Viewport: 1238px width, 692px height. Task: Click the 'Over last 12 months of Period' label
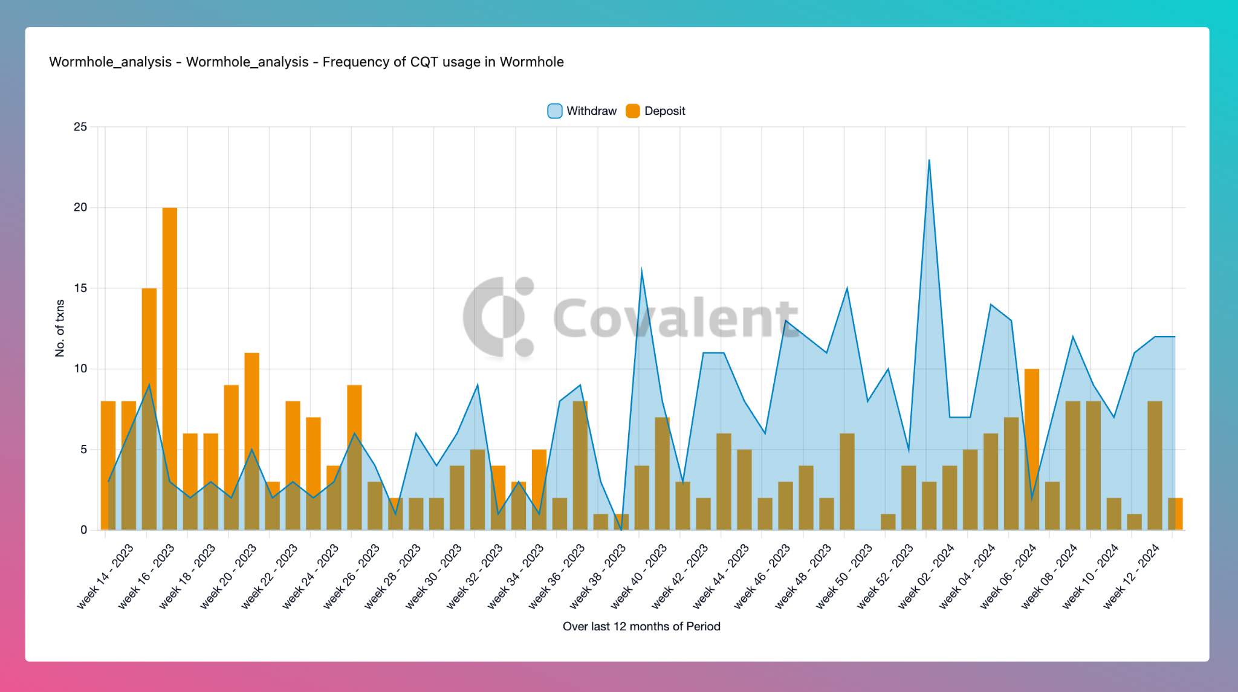641,627
